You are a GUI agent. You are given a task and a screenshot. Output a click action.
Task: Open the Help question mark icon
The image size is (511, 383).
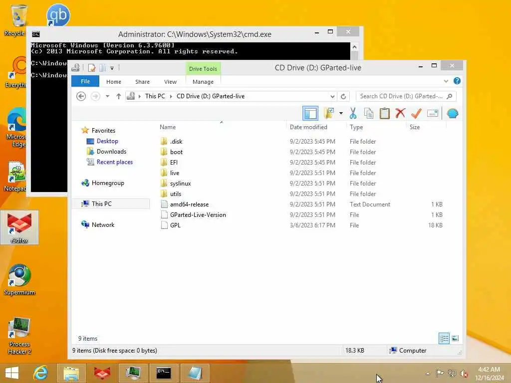point(457,81)
